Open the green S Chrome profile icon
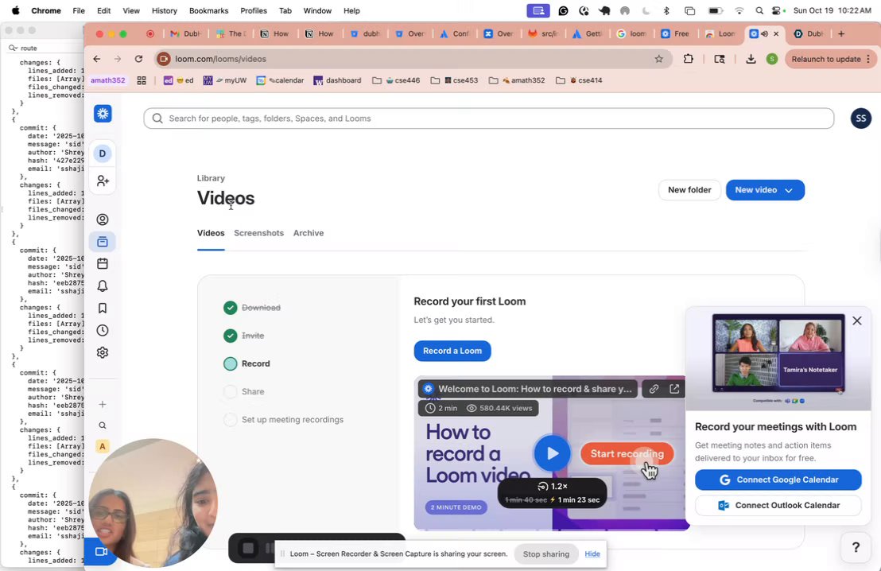This screenshot has height=571, width=881. click(x=772, y=59)
